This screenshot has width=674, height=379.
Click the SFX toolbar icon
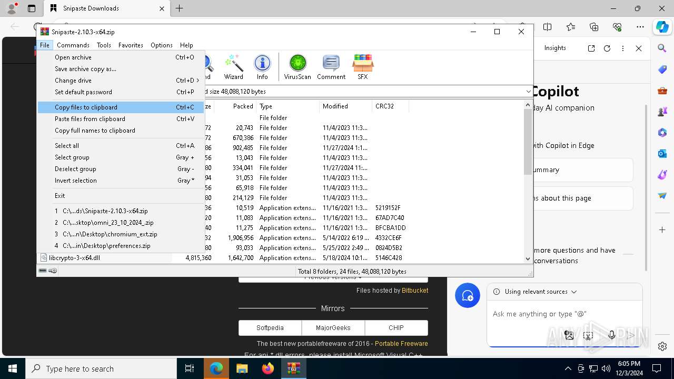pyautogui.click(x=363, y=67)
